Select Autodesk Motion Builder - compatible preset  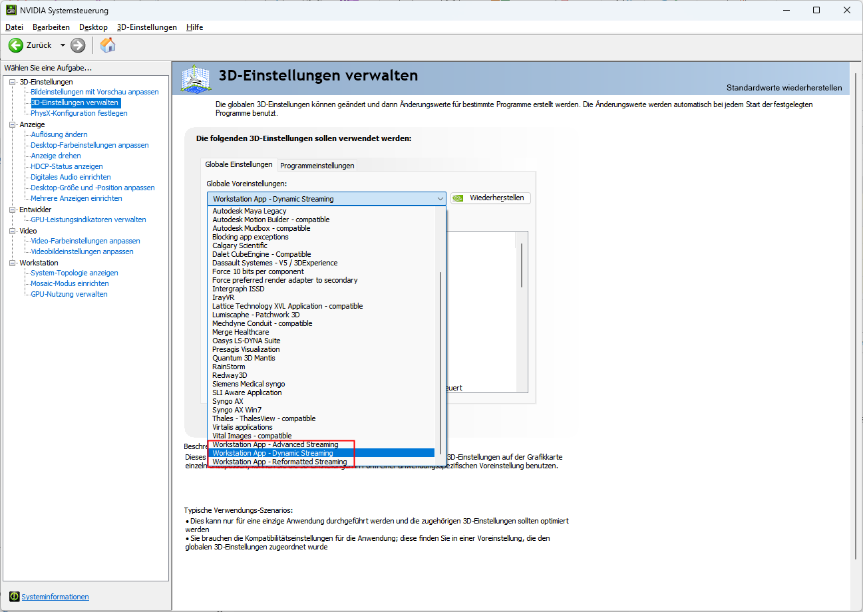click(x=321, y=220)
